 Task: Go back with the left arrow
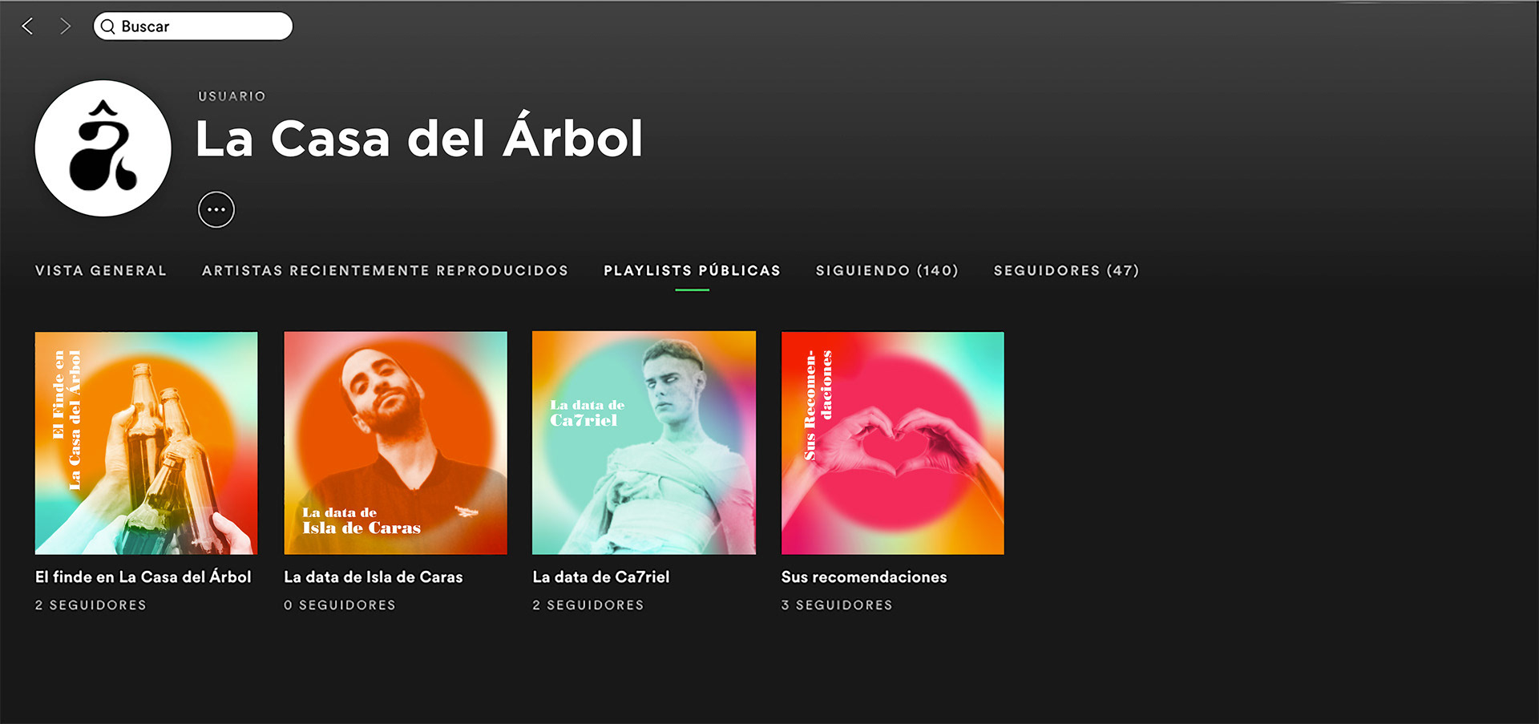[x=28, y=26]
